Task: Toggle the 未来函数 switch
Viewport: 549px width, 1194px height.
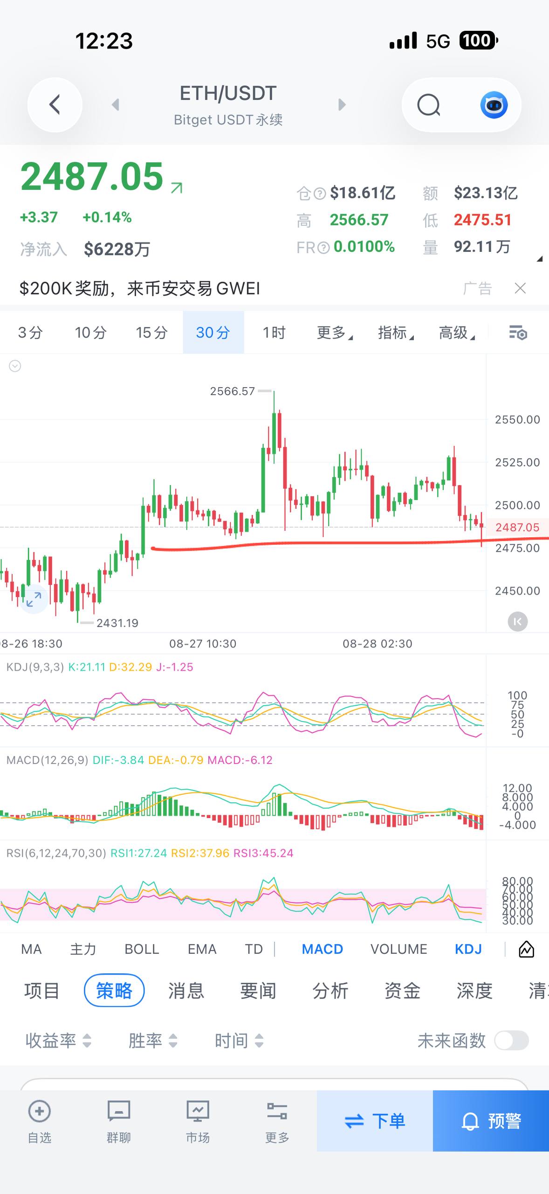Action: (x=512, y=1041)
